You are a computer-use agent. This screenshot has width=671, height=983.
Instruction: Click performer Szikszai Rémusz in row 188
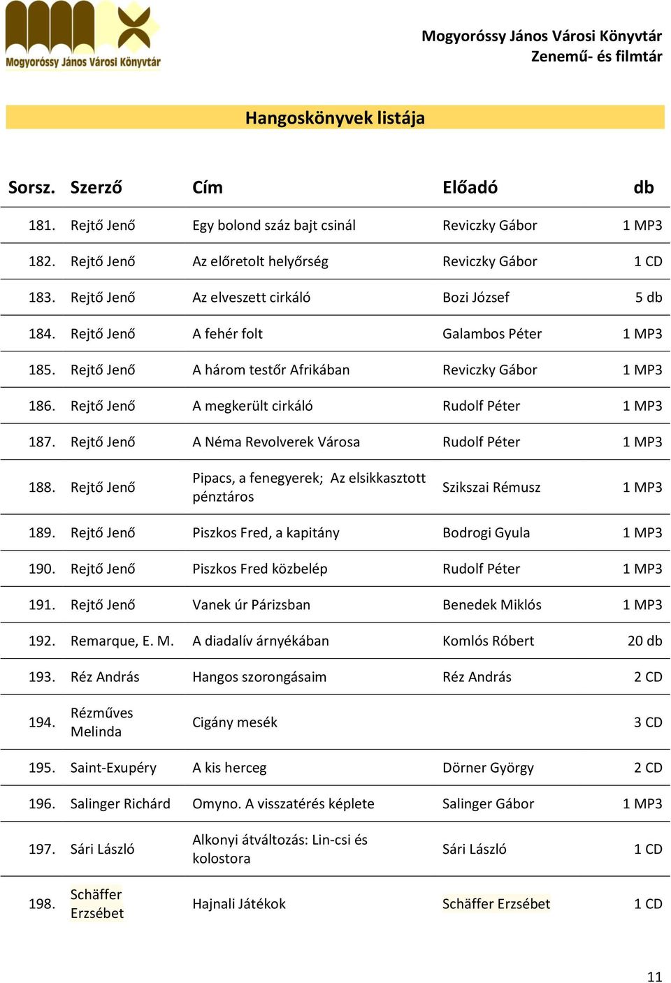pyautogui.click(x=491, y=488)
